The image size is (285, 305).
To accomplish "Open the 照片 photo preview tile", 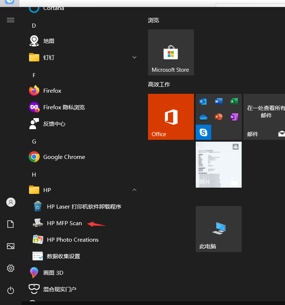I will [219, 164].
